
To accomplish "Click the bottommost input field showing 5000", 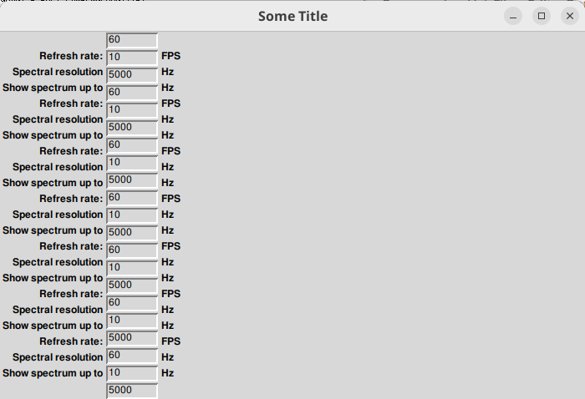I will (x=132, y=390).
